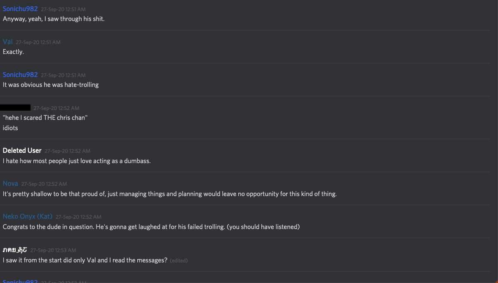The height and width of the screenshot is (283, 498).
Task: Click the 'hehe I scared THE chris chan' message
Action: click(45, 118)
